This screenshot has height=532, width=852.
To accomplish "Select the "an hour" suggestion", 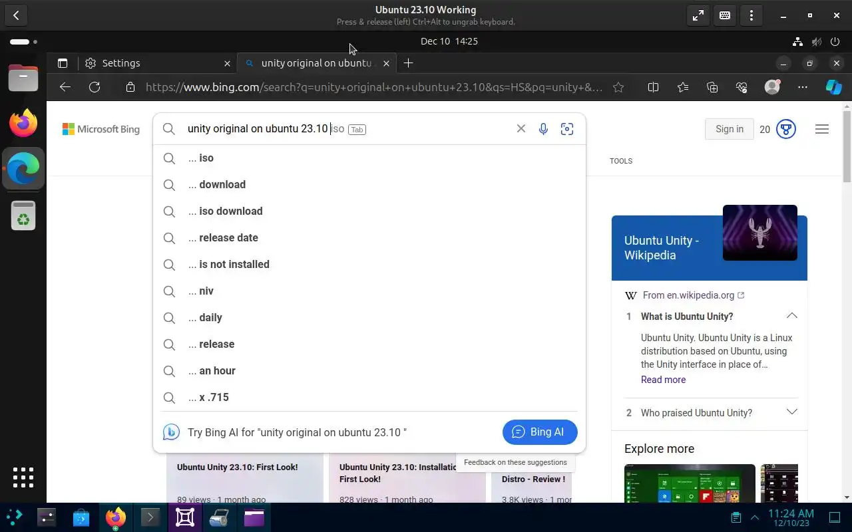I will [x=369, y=371].
